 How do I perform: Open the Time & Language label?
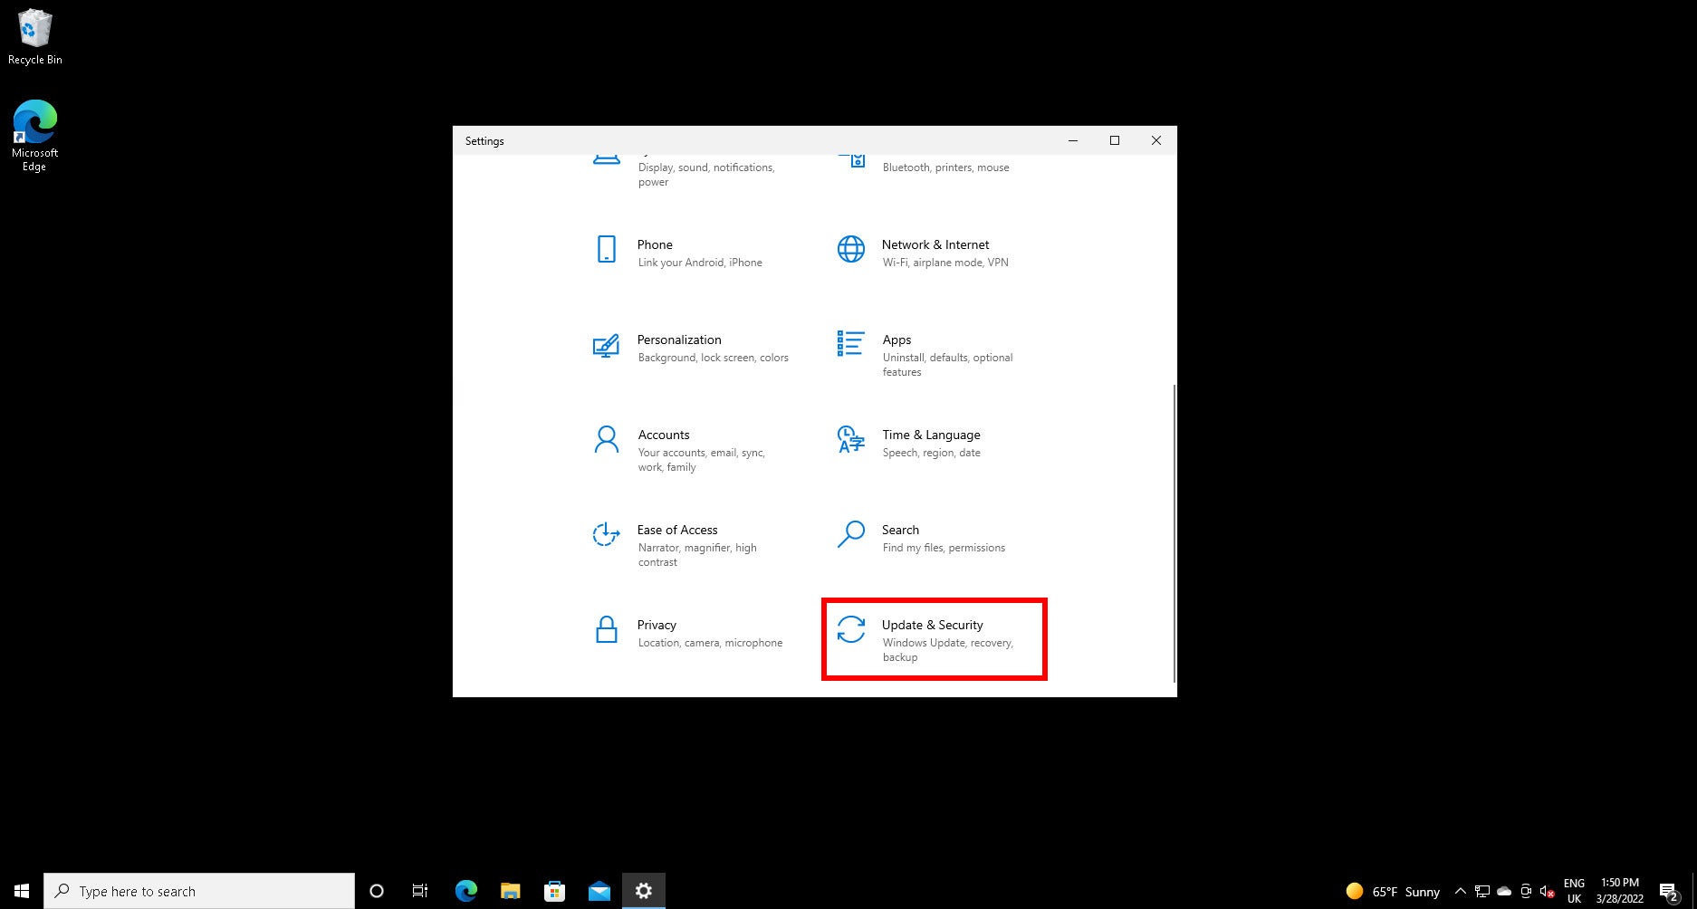point(931,435)
